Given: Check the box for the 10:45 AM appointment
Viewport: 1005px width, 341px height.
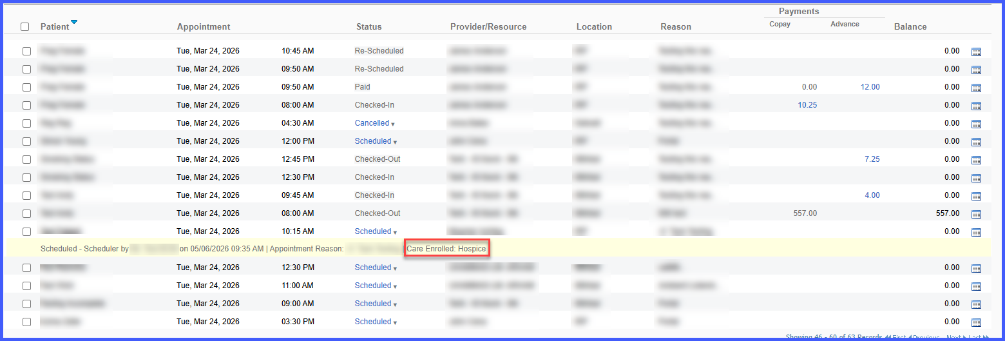Looking at the screenshot, I should tap(26, 51).
